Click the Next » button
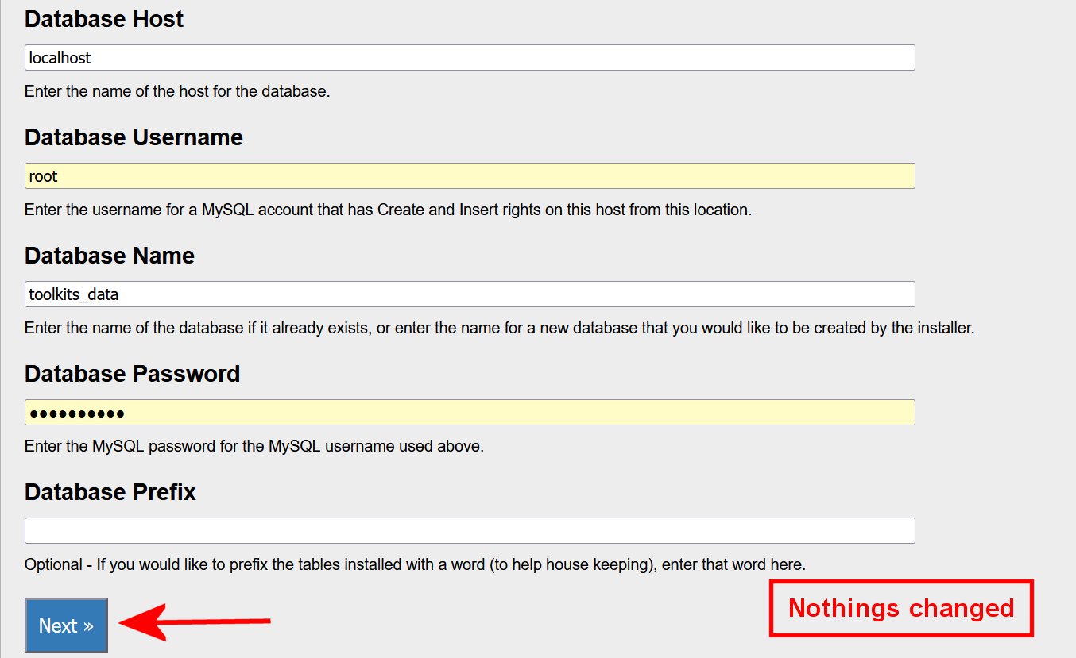 (66, 625)
